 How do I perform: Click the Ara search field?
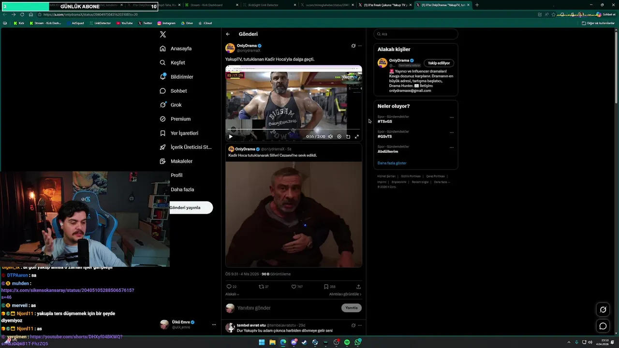click(416, 34)
